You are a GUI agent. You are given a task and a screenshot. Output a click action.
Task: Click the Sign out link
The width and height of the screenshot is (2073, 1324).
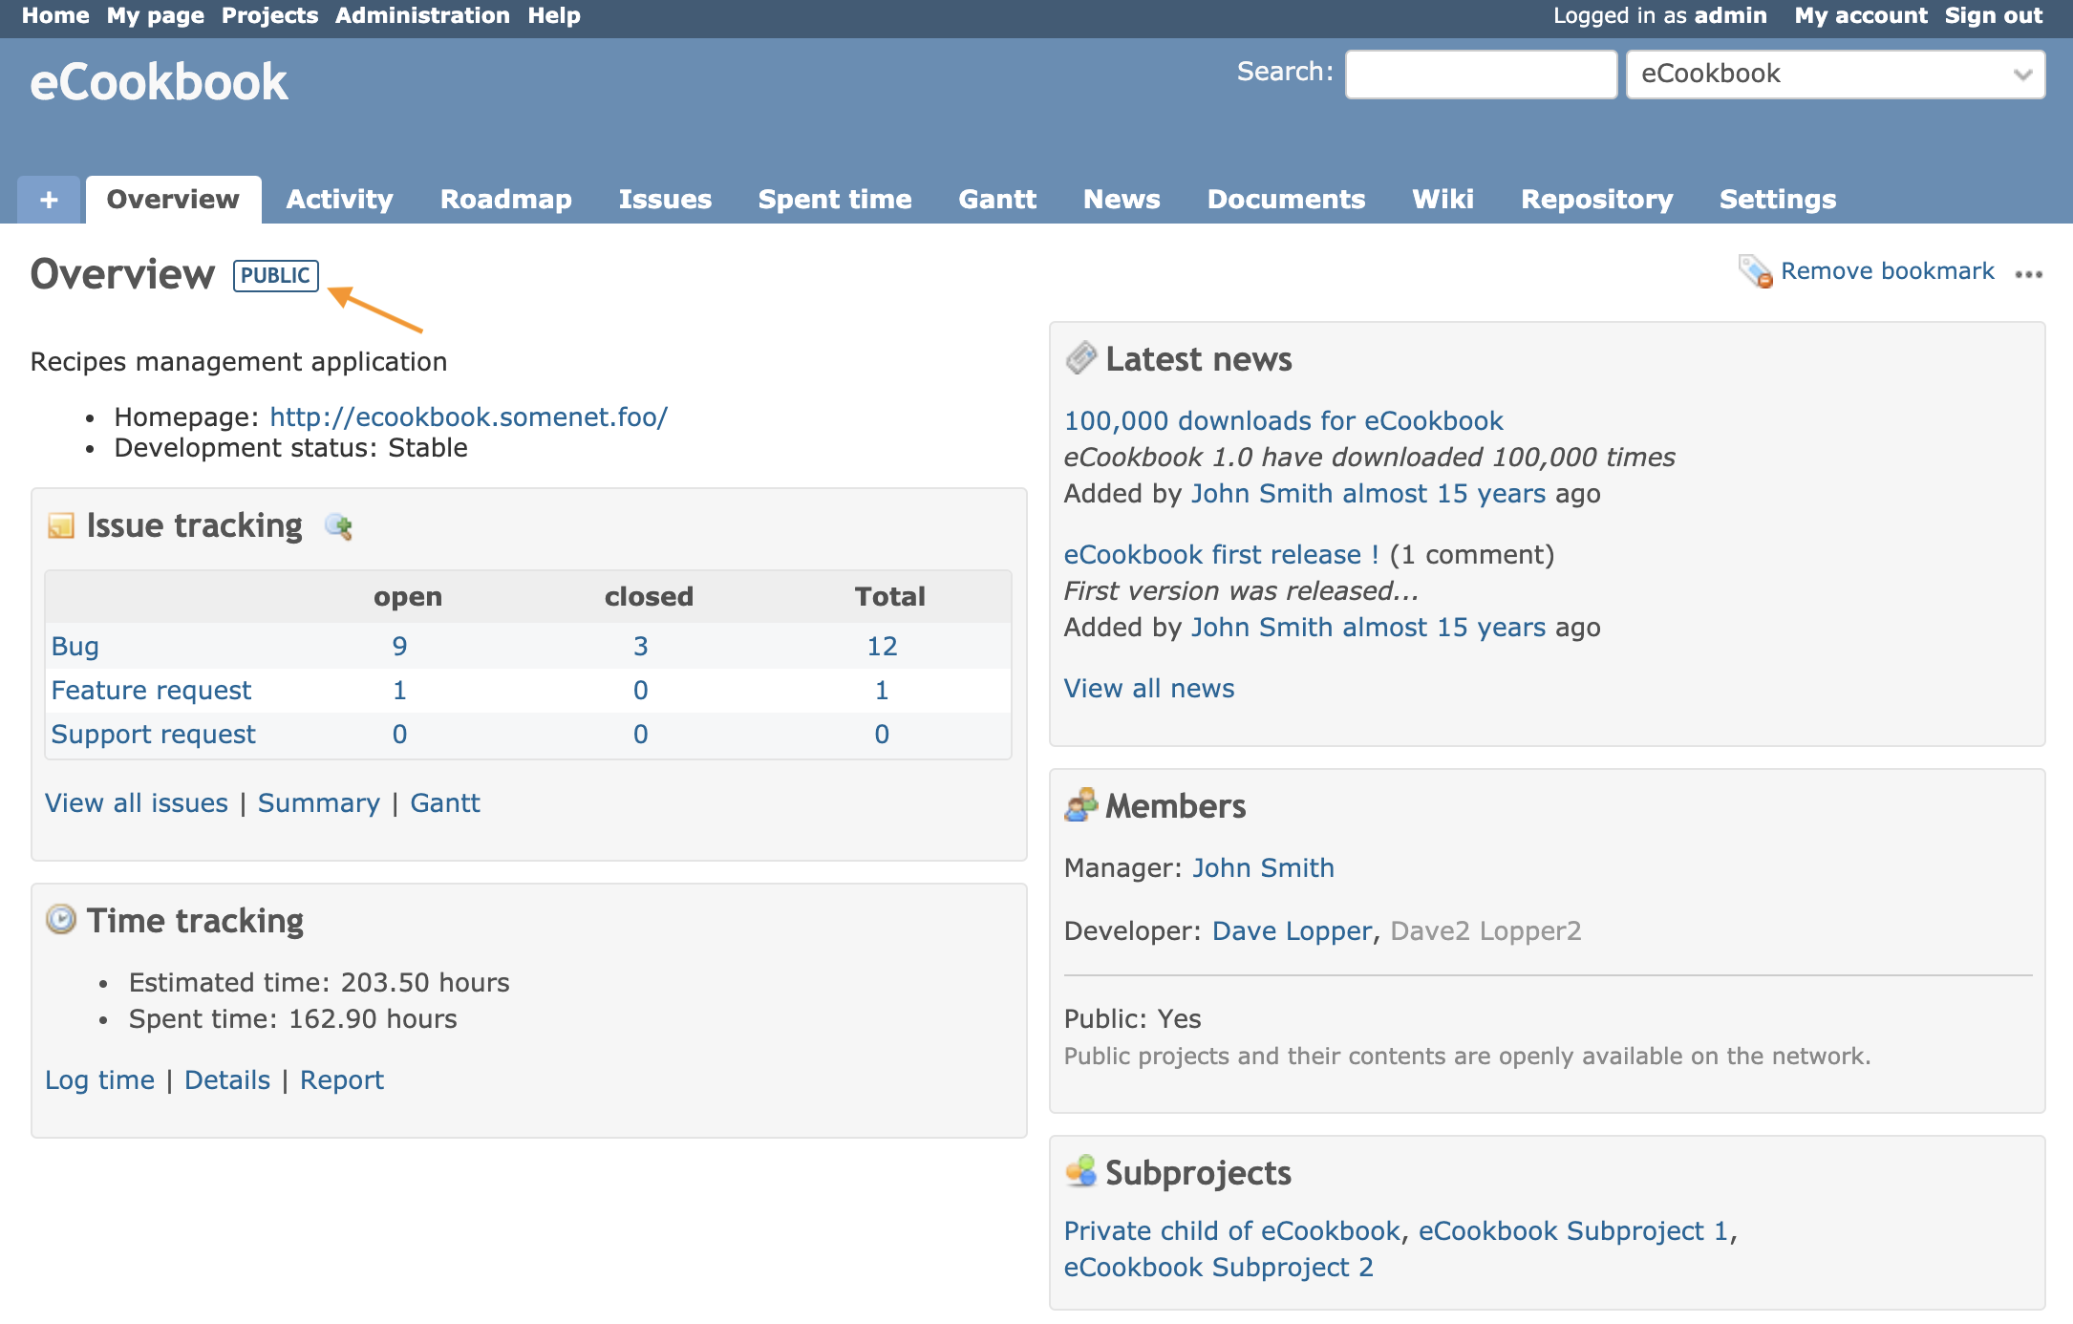[1993, 15]
